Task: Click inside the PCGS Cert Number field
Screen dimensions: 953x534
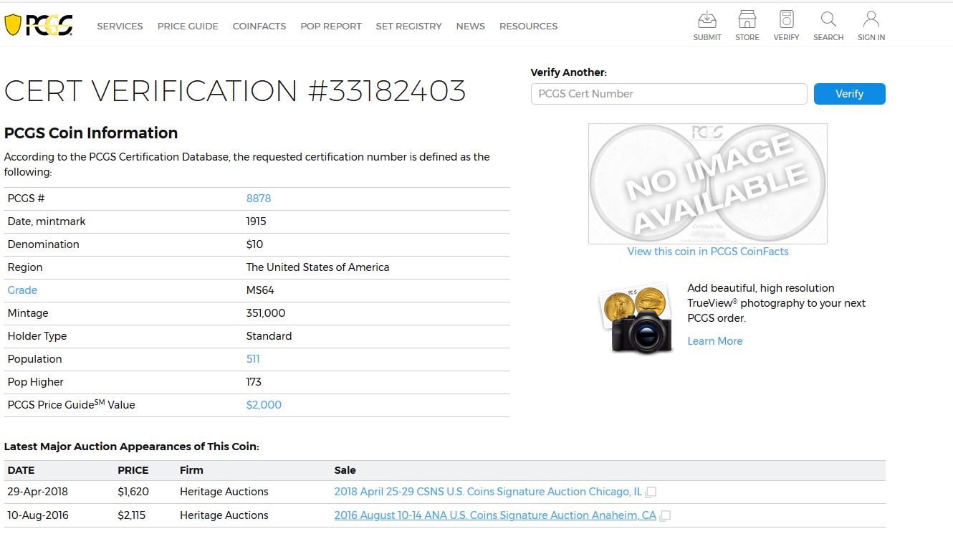Action: (669, 94)
